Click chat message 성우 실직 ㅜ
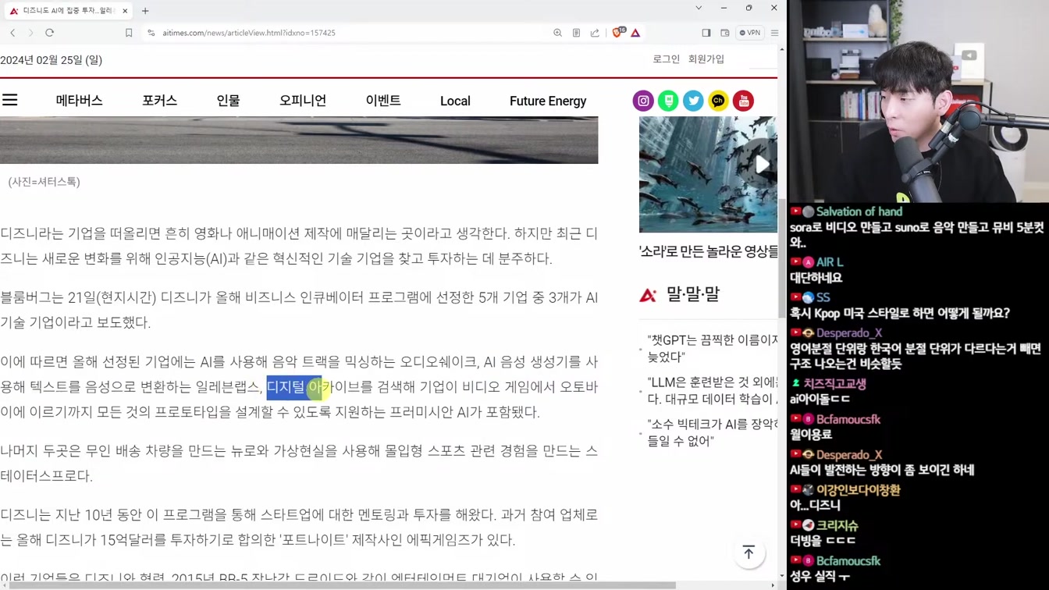Screen dimensions: 1049x590 click(820, 576)
